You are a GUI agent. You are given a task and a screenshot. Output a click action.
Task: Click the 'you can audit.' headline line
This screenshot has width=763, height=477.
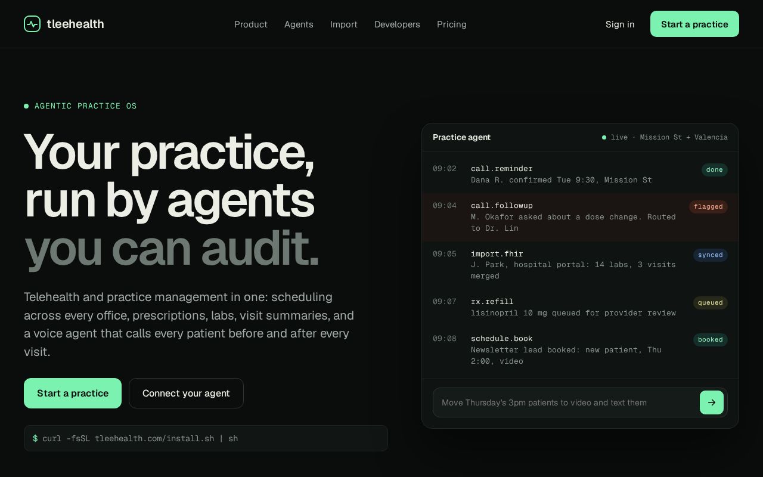(x=172, y=248)
